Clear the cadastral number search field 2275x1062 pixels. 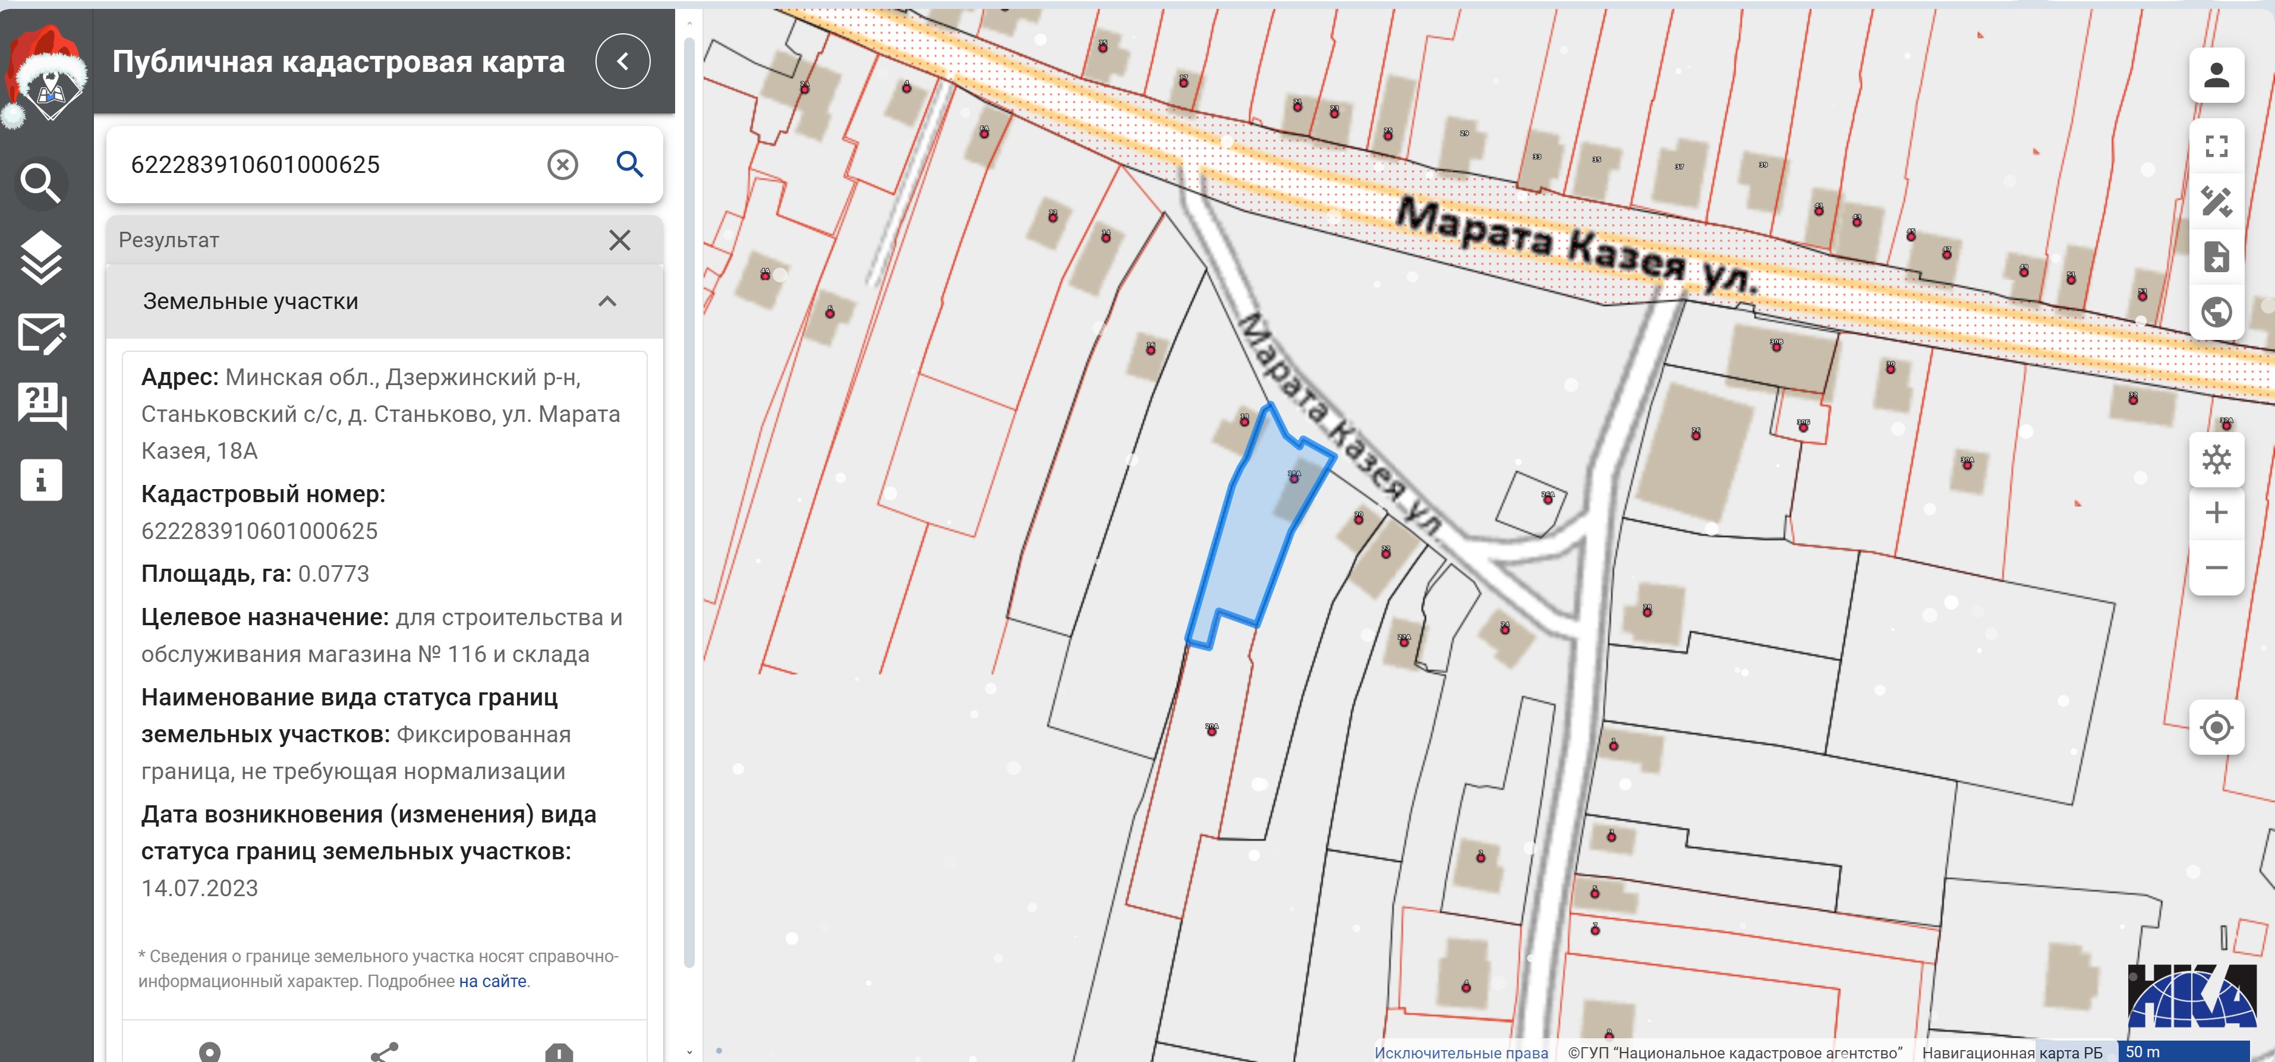563,164
